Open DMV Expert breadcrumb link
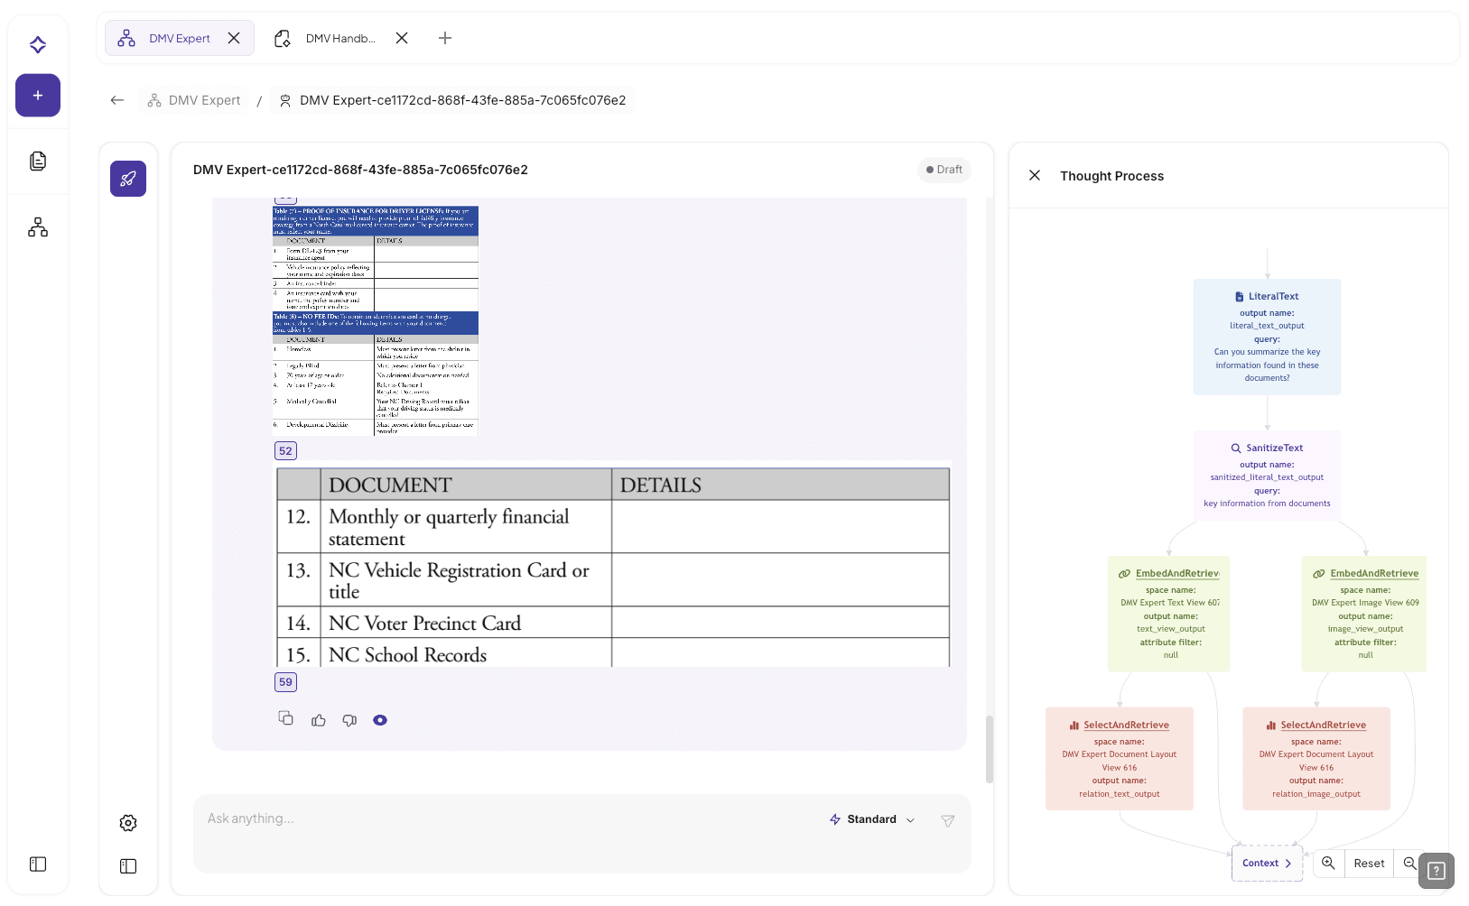 click(194, 100)
